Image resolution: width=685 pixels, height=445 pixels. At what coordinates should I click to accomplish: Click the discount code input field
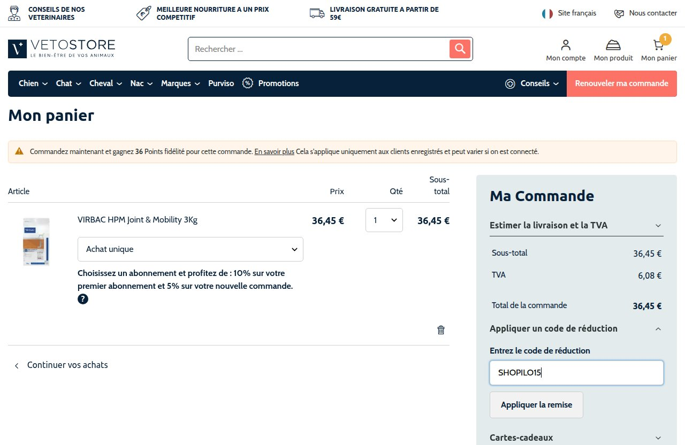pyautogui.click(x=576, y=373)
